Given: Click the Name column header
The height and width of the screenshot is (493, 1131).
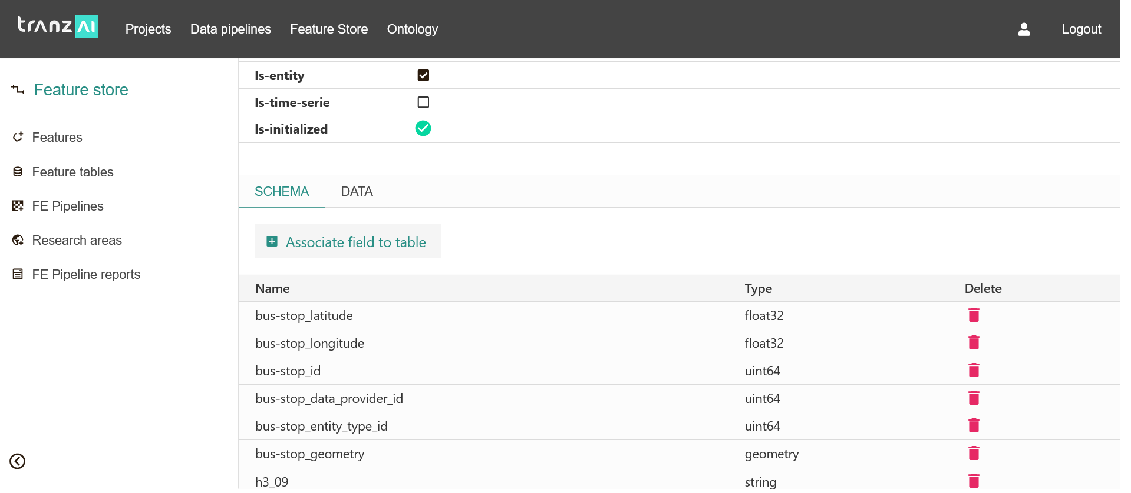Looking at the screenshot, I should (x=272, y=288).
